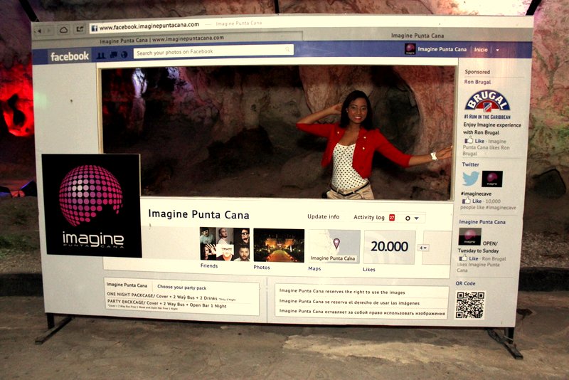Image resolution: width=569 pixels, height=380 pixels.
Task: Click the QR Code heading
Action: pyautogui.click(x=465, y=283)
